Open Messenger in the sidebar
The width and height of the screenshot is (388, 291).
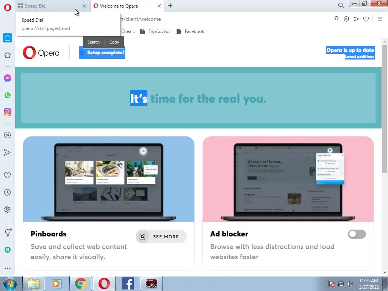pos(8,78)
